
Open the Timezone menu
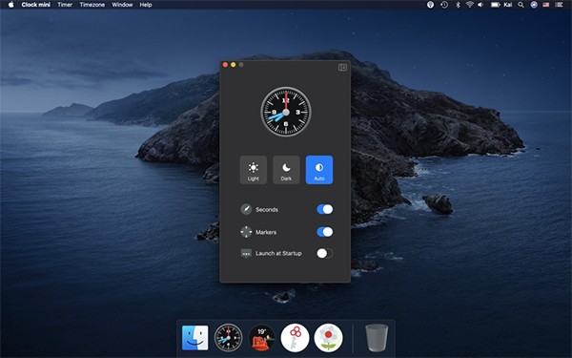(92, 5)
